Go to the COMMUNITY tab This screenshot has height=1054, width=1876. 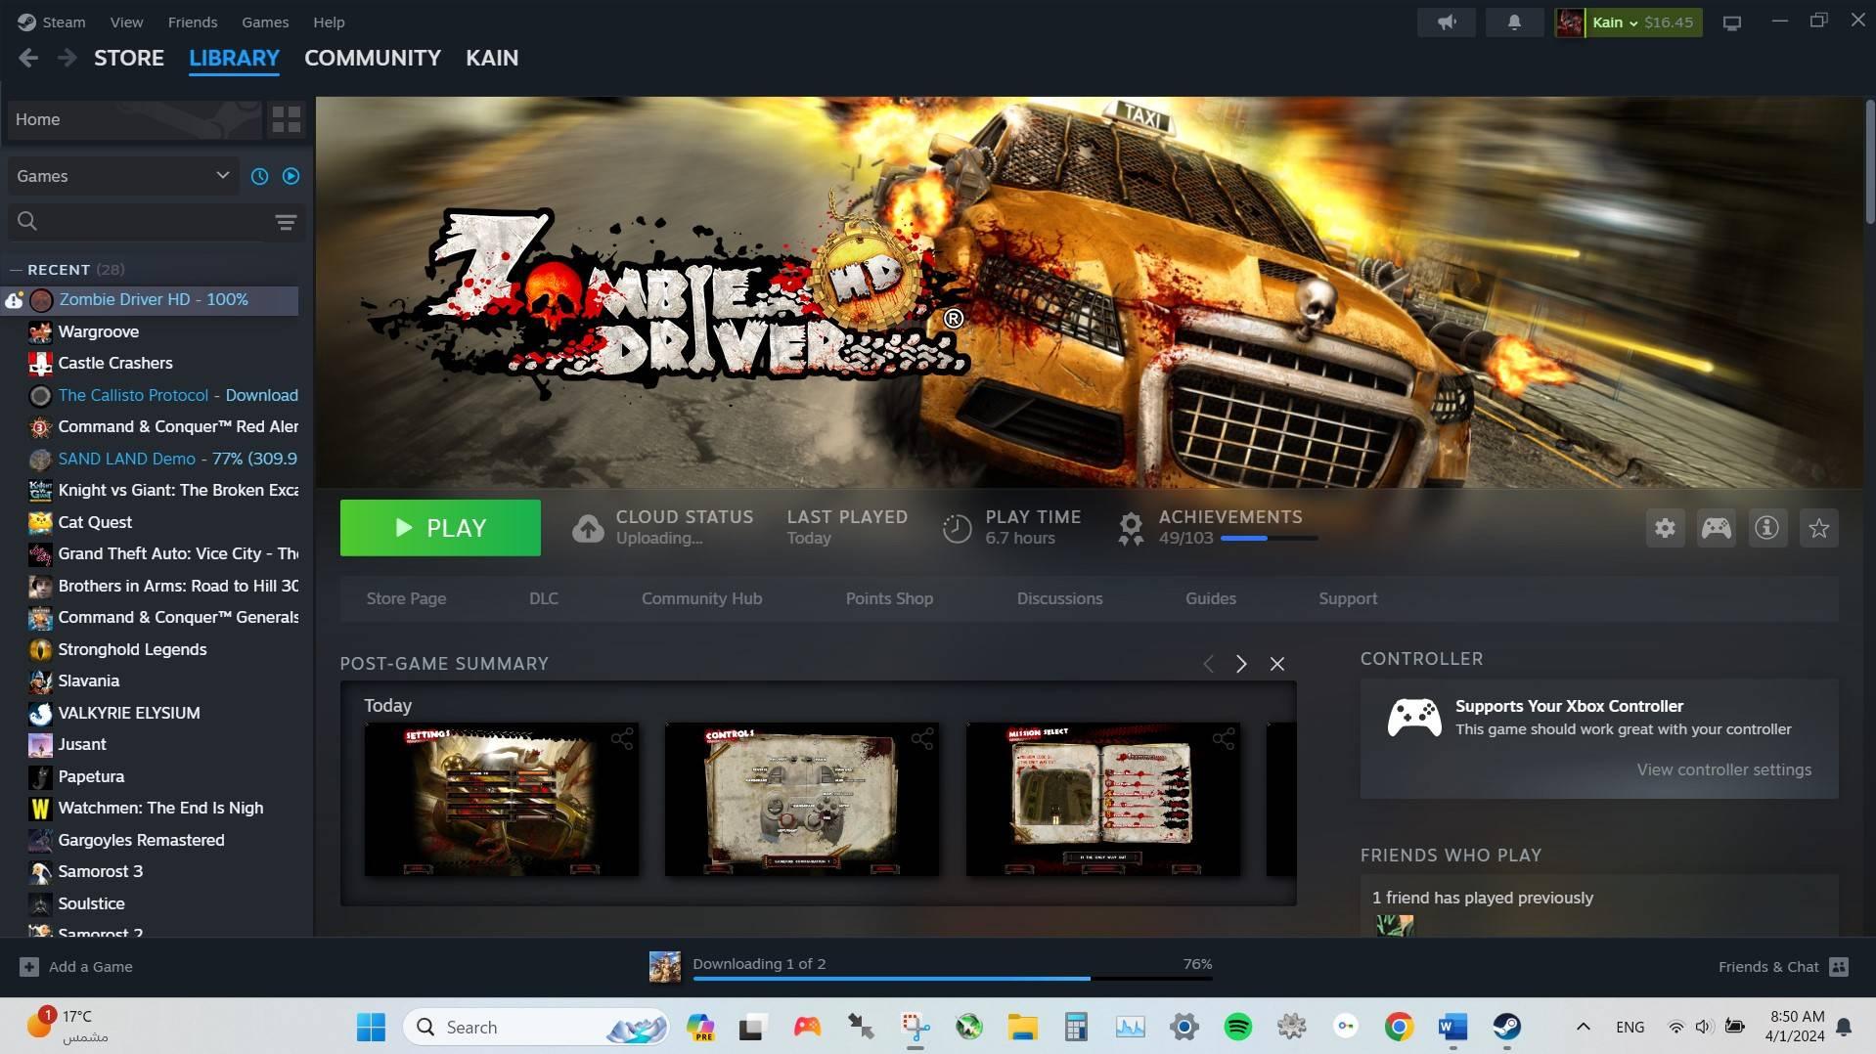373,59
